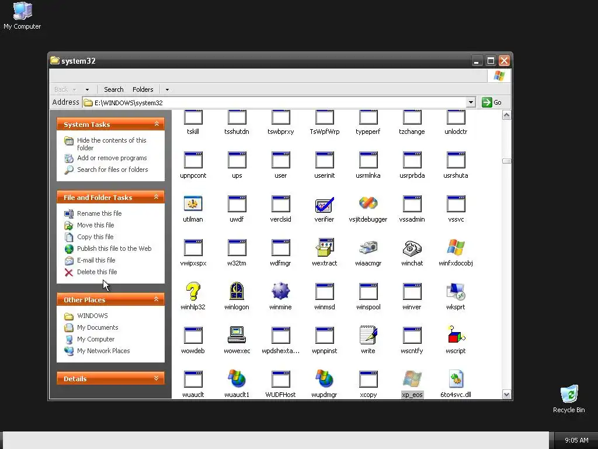Open the Recycle Bin desktop icon
The width and height of the screenshot is (598, 449).
pyautogui.click(x=569, y=399)
